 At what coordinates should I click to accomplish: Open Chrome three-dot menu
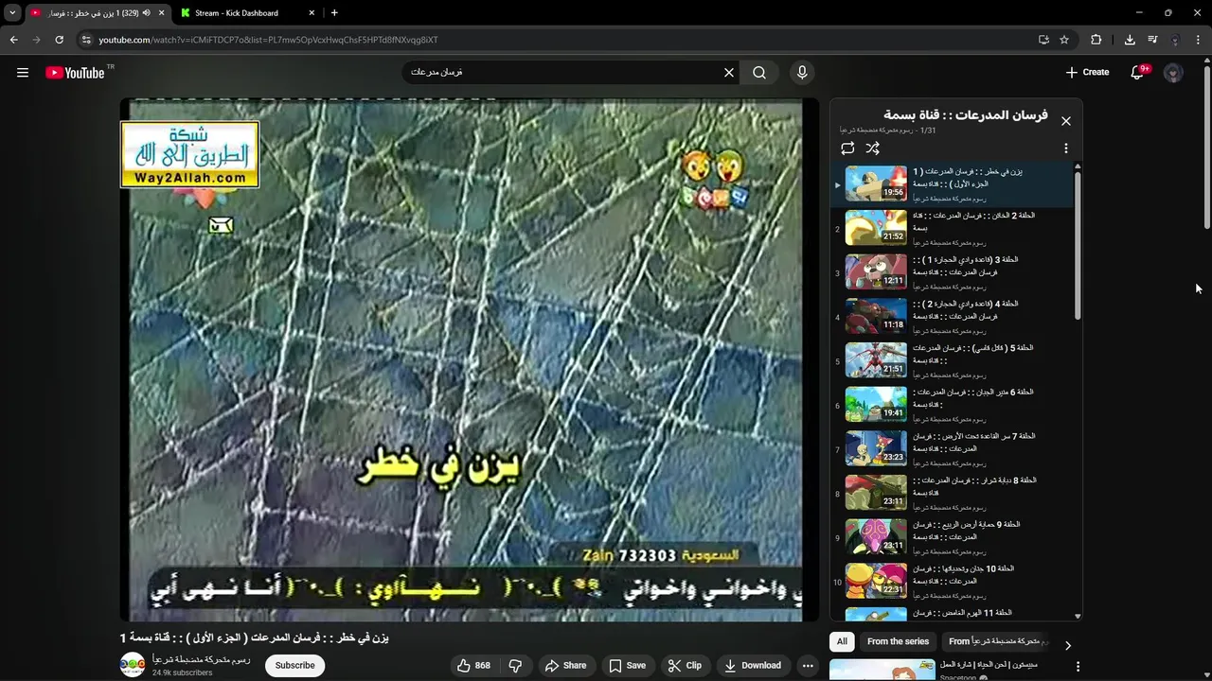(x=1198, y=40)
